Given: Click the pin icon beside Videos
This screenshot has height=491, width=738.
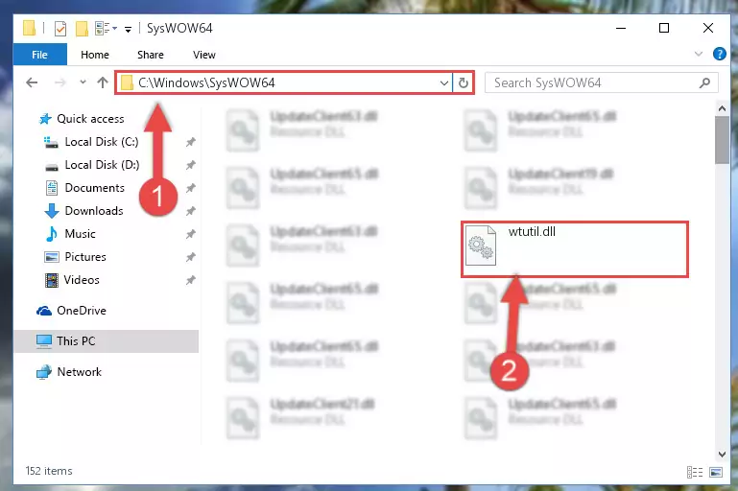Looking at the screenshot, I should (x=190, y=280).
